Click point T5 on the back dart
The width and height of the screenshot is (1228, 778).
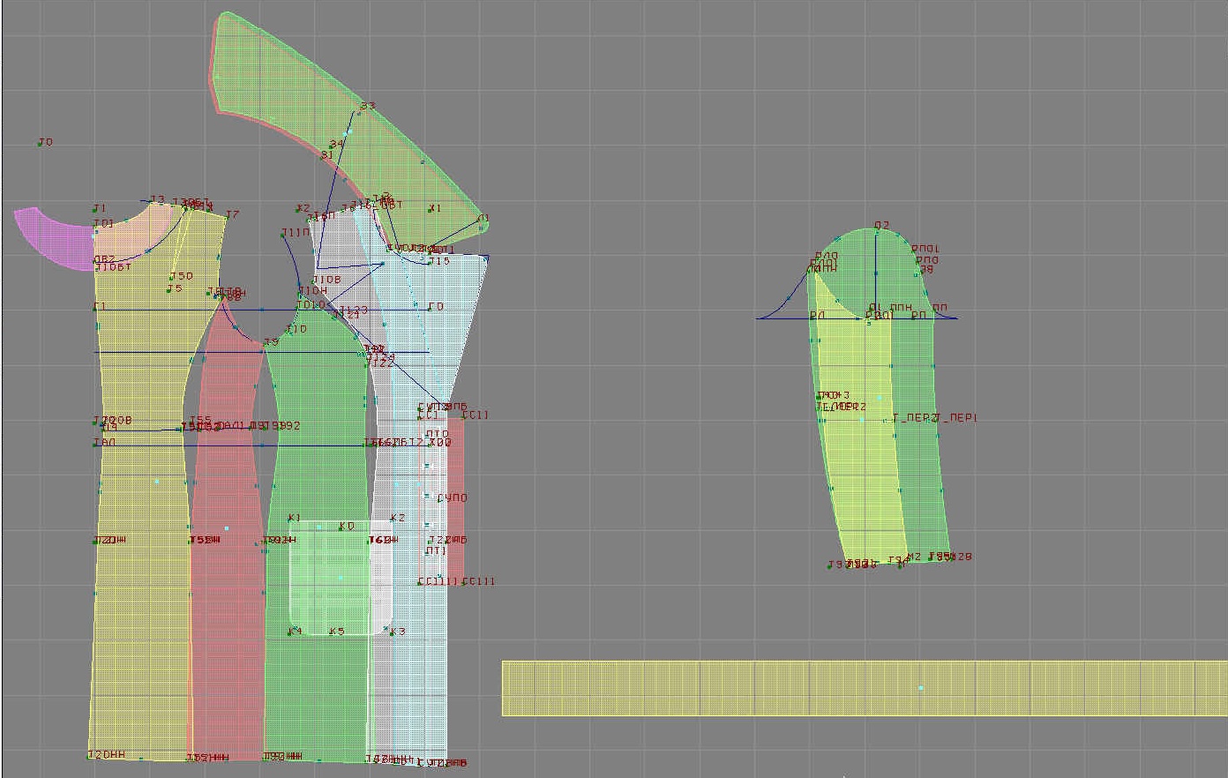169,289
